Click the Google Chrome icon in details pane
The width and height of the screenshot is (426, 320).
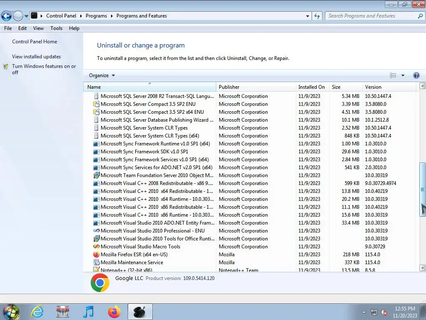click(100, 283)
